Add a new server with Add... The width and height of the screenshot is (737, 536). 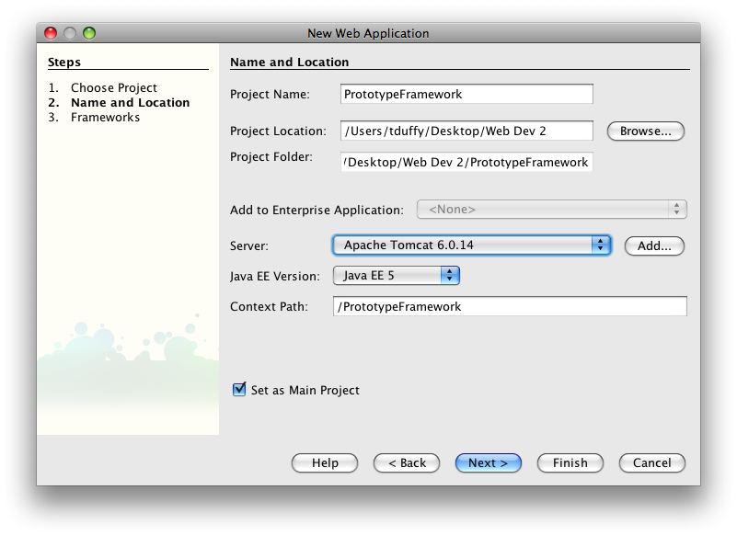(x=654, y=245)
